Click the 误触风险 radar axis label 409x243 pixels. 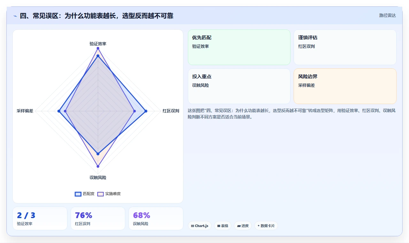[98, 178]
